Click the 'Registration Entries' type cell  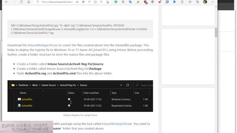121,106
